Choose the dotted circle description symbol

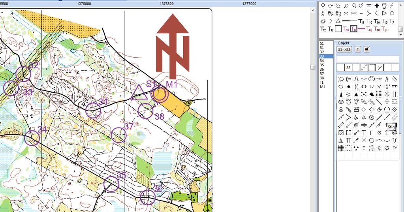[387, 110]
